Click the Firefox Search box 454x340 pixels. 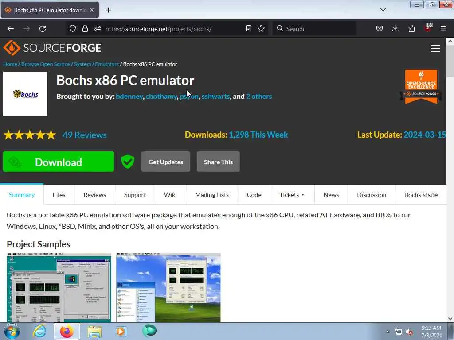pos(314,29)
